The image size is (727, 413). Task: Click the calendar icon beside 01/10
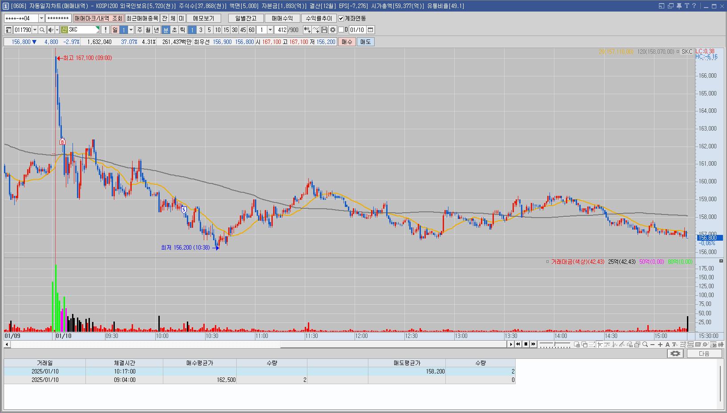(x=371, y=30)
